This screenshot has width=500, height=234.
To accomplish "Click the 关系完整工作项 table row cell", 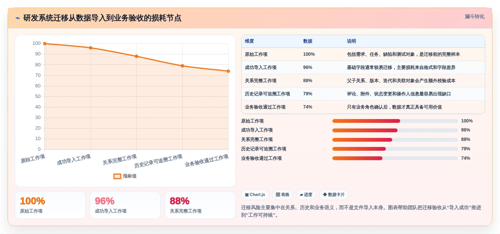I will [x=261, y=81].
